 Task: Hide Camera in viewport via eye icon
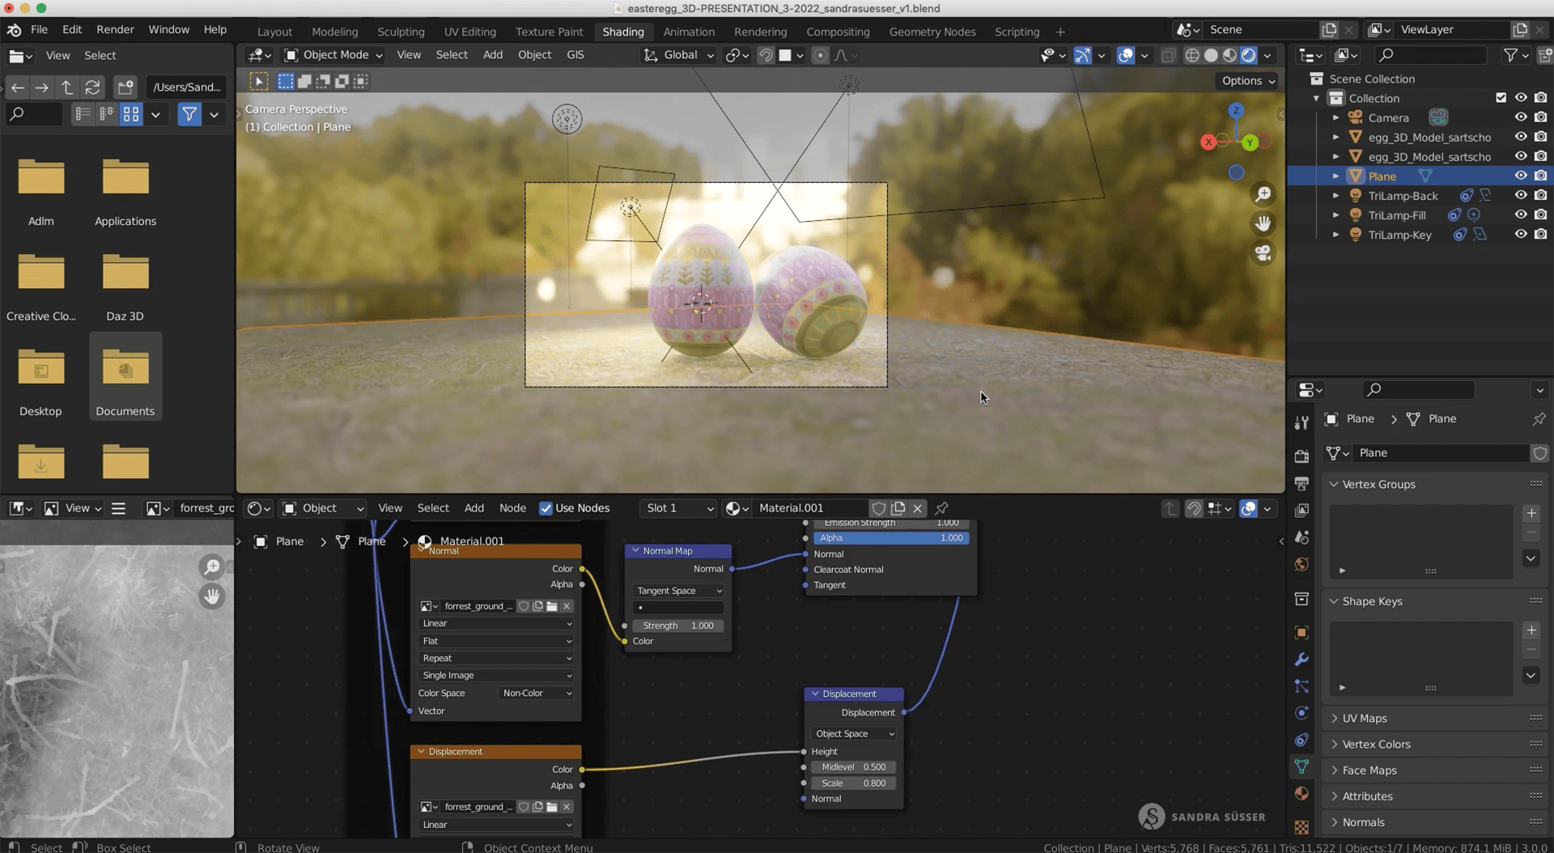1521,117
